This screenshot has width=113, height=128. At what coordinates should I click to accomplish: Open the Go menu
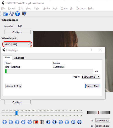click(x=72, y=9)
